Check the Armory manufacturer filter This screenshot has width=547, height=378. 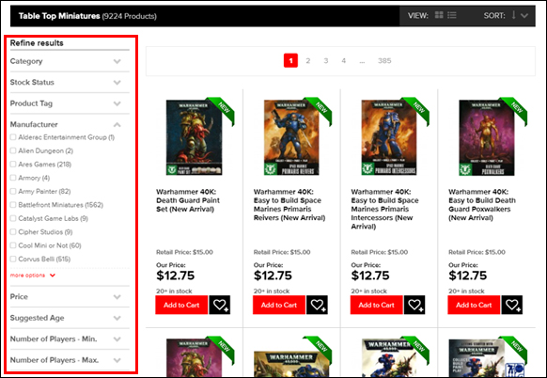(13, 178)
